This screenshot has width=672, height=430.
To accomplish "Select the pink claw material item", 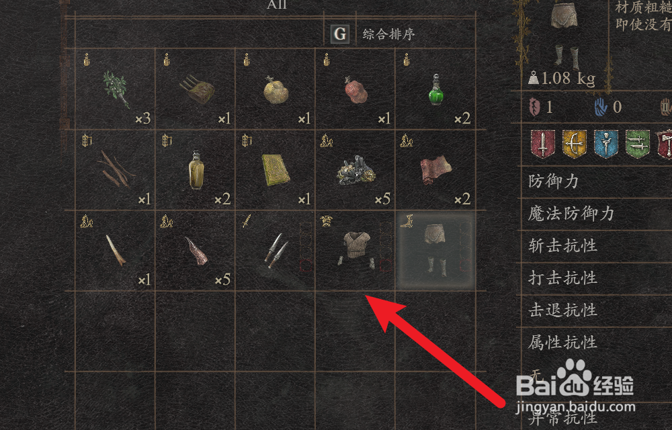I will pyautogui.click(x=196, y=251).
